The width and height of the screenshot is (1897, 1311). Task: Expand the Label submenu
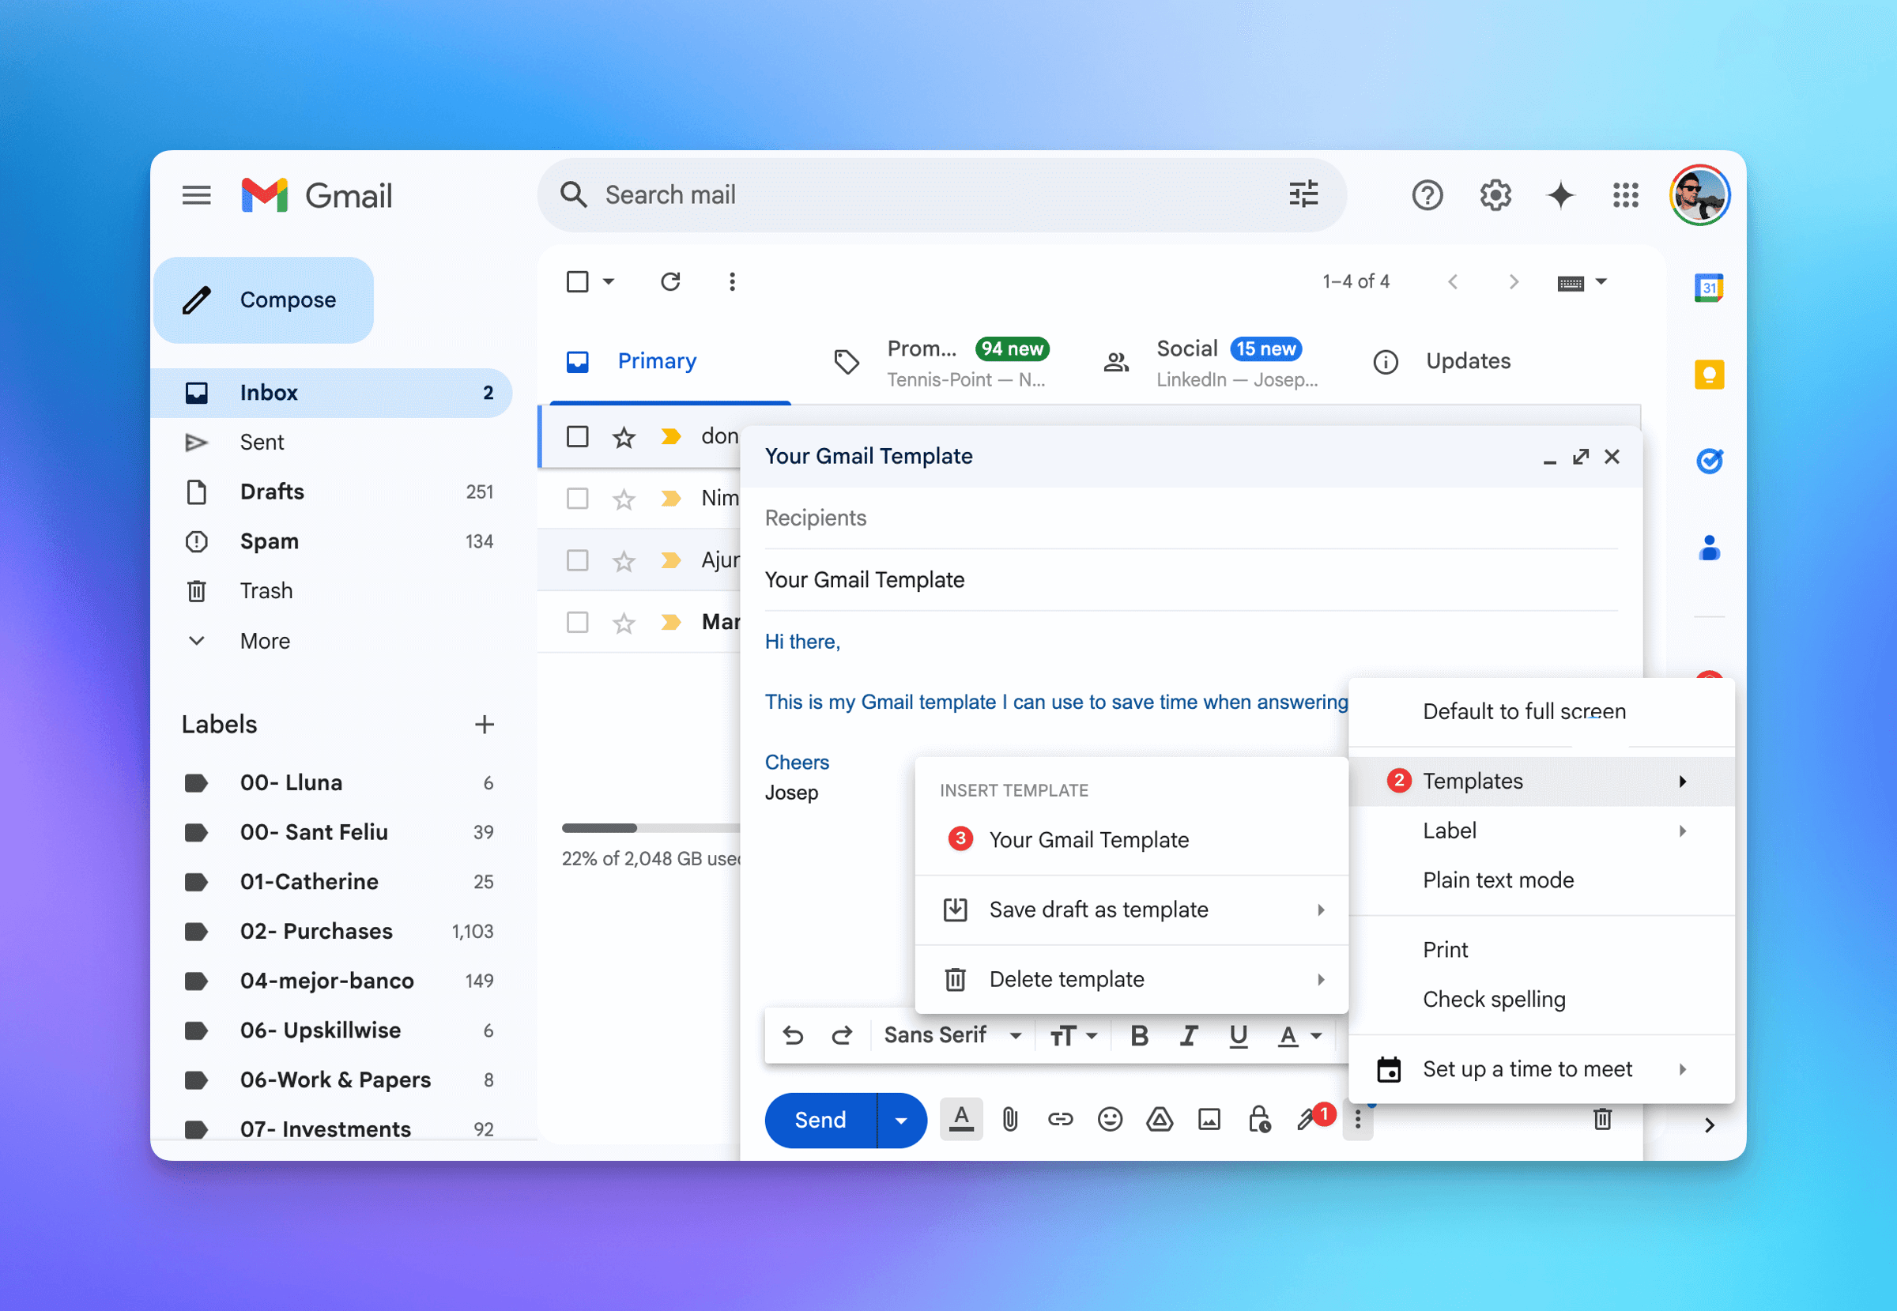tap(1541, 831)
